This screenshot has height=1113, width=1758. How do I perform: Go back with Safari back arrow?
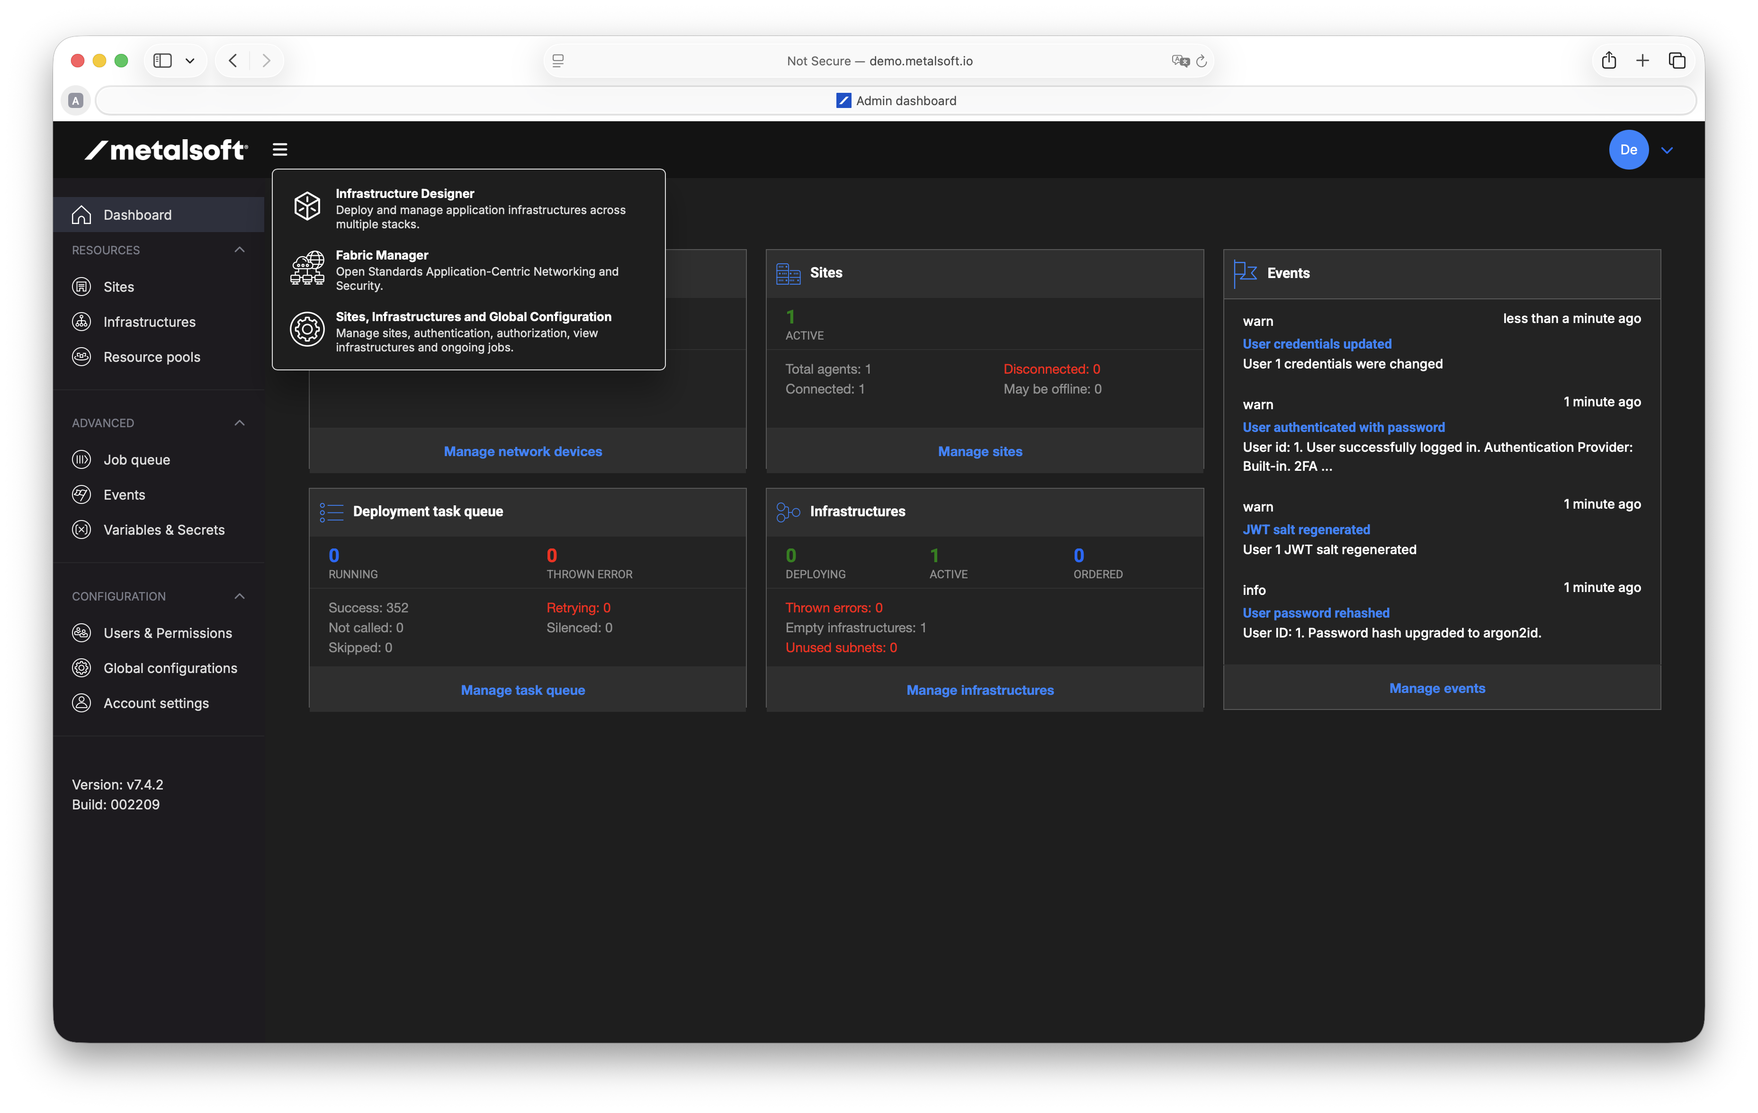pyautogui.click(x=233, y=61)
